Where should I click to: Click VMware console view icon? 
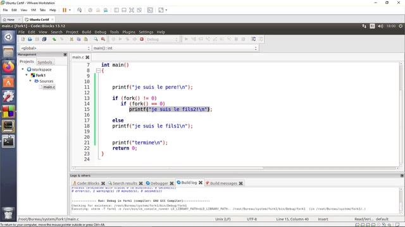pyautogui.click(x=150, y=10)
